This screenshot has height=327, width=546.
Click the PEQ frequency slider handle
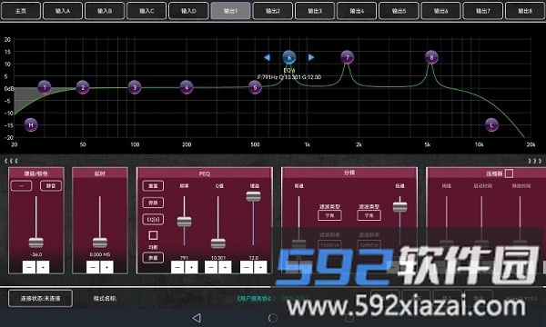184,222
